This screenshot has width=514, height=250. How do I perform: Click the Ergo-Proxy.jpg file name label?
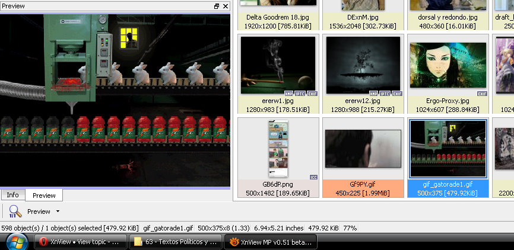448,101
